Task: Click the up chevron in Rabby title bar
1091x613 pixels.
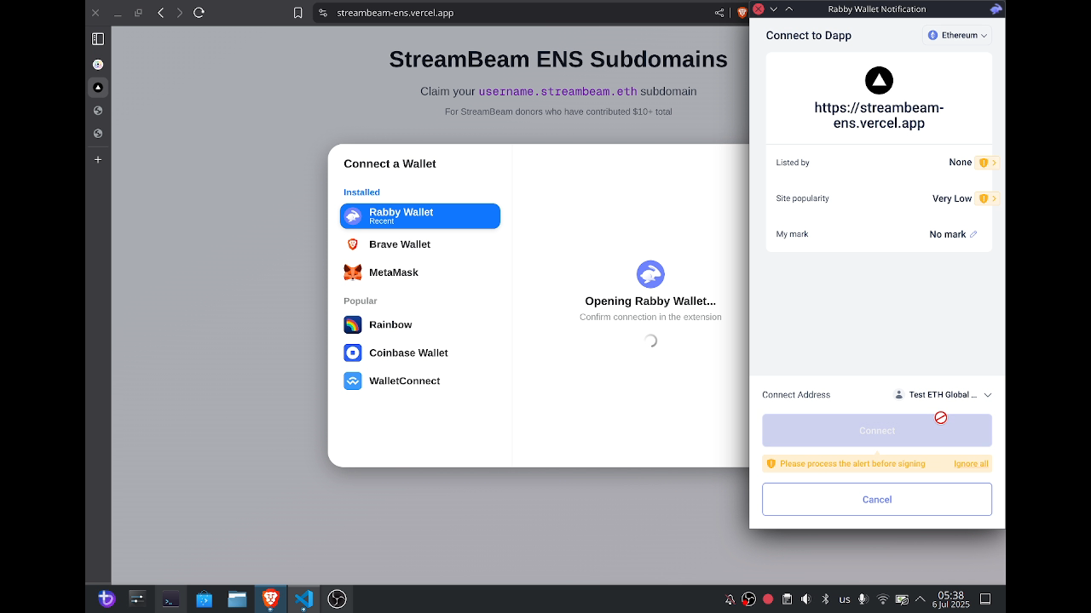Action: [788, 9]
